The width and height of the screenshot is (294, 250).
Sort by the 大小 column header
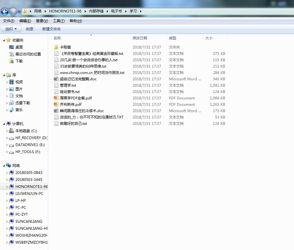coord(209,38)
